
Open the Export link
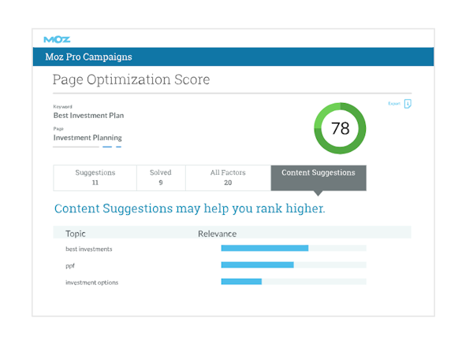point(394,104)
